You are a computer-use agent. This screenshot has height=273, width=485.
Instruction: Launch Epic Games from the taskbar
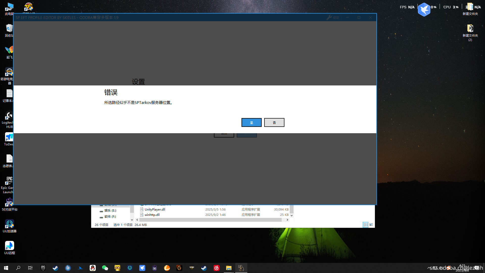tap(43, 268)
